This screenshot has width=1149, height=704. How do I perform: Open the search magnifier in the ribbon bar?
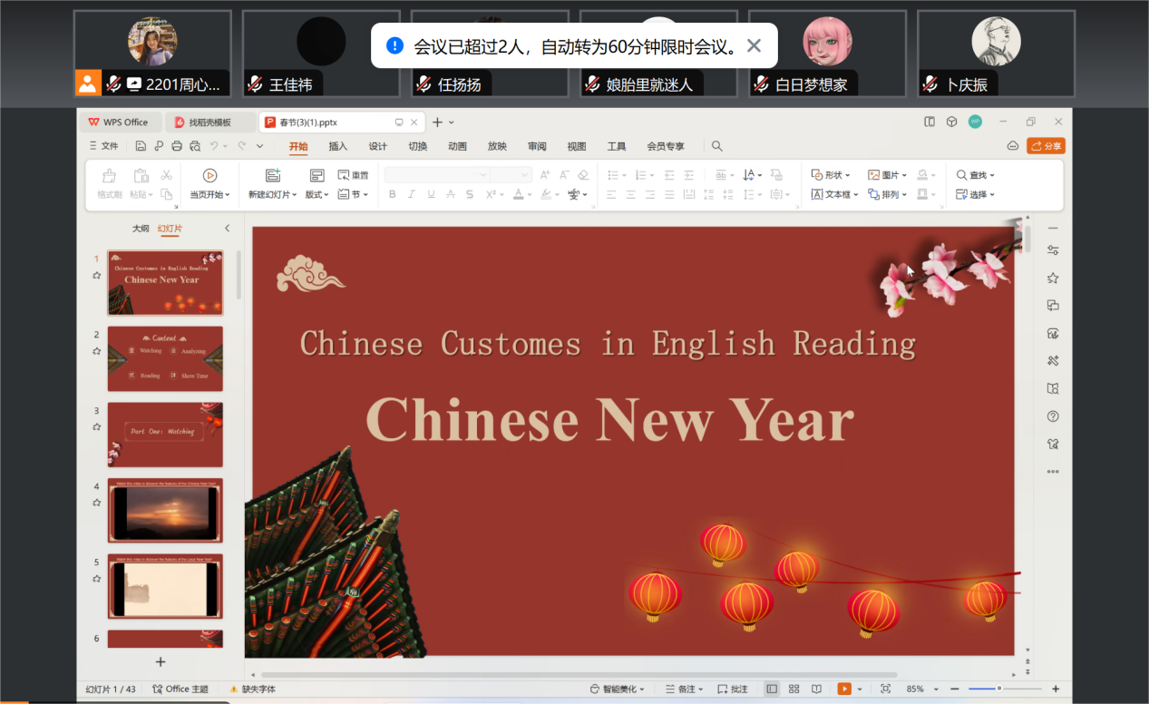[x=716, y=146]
